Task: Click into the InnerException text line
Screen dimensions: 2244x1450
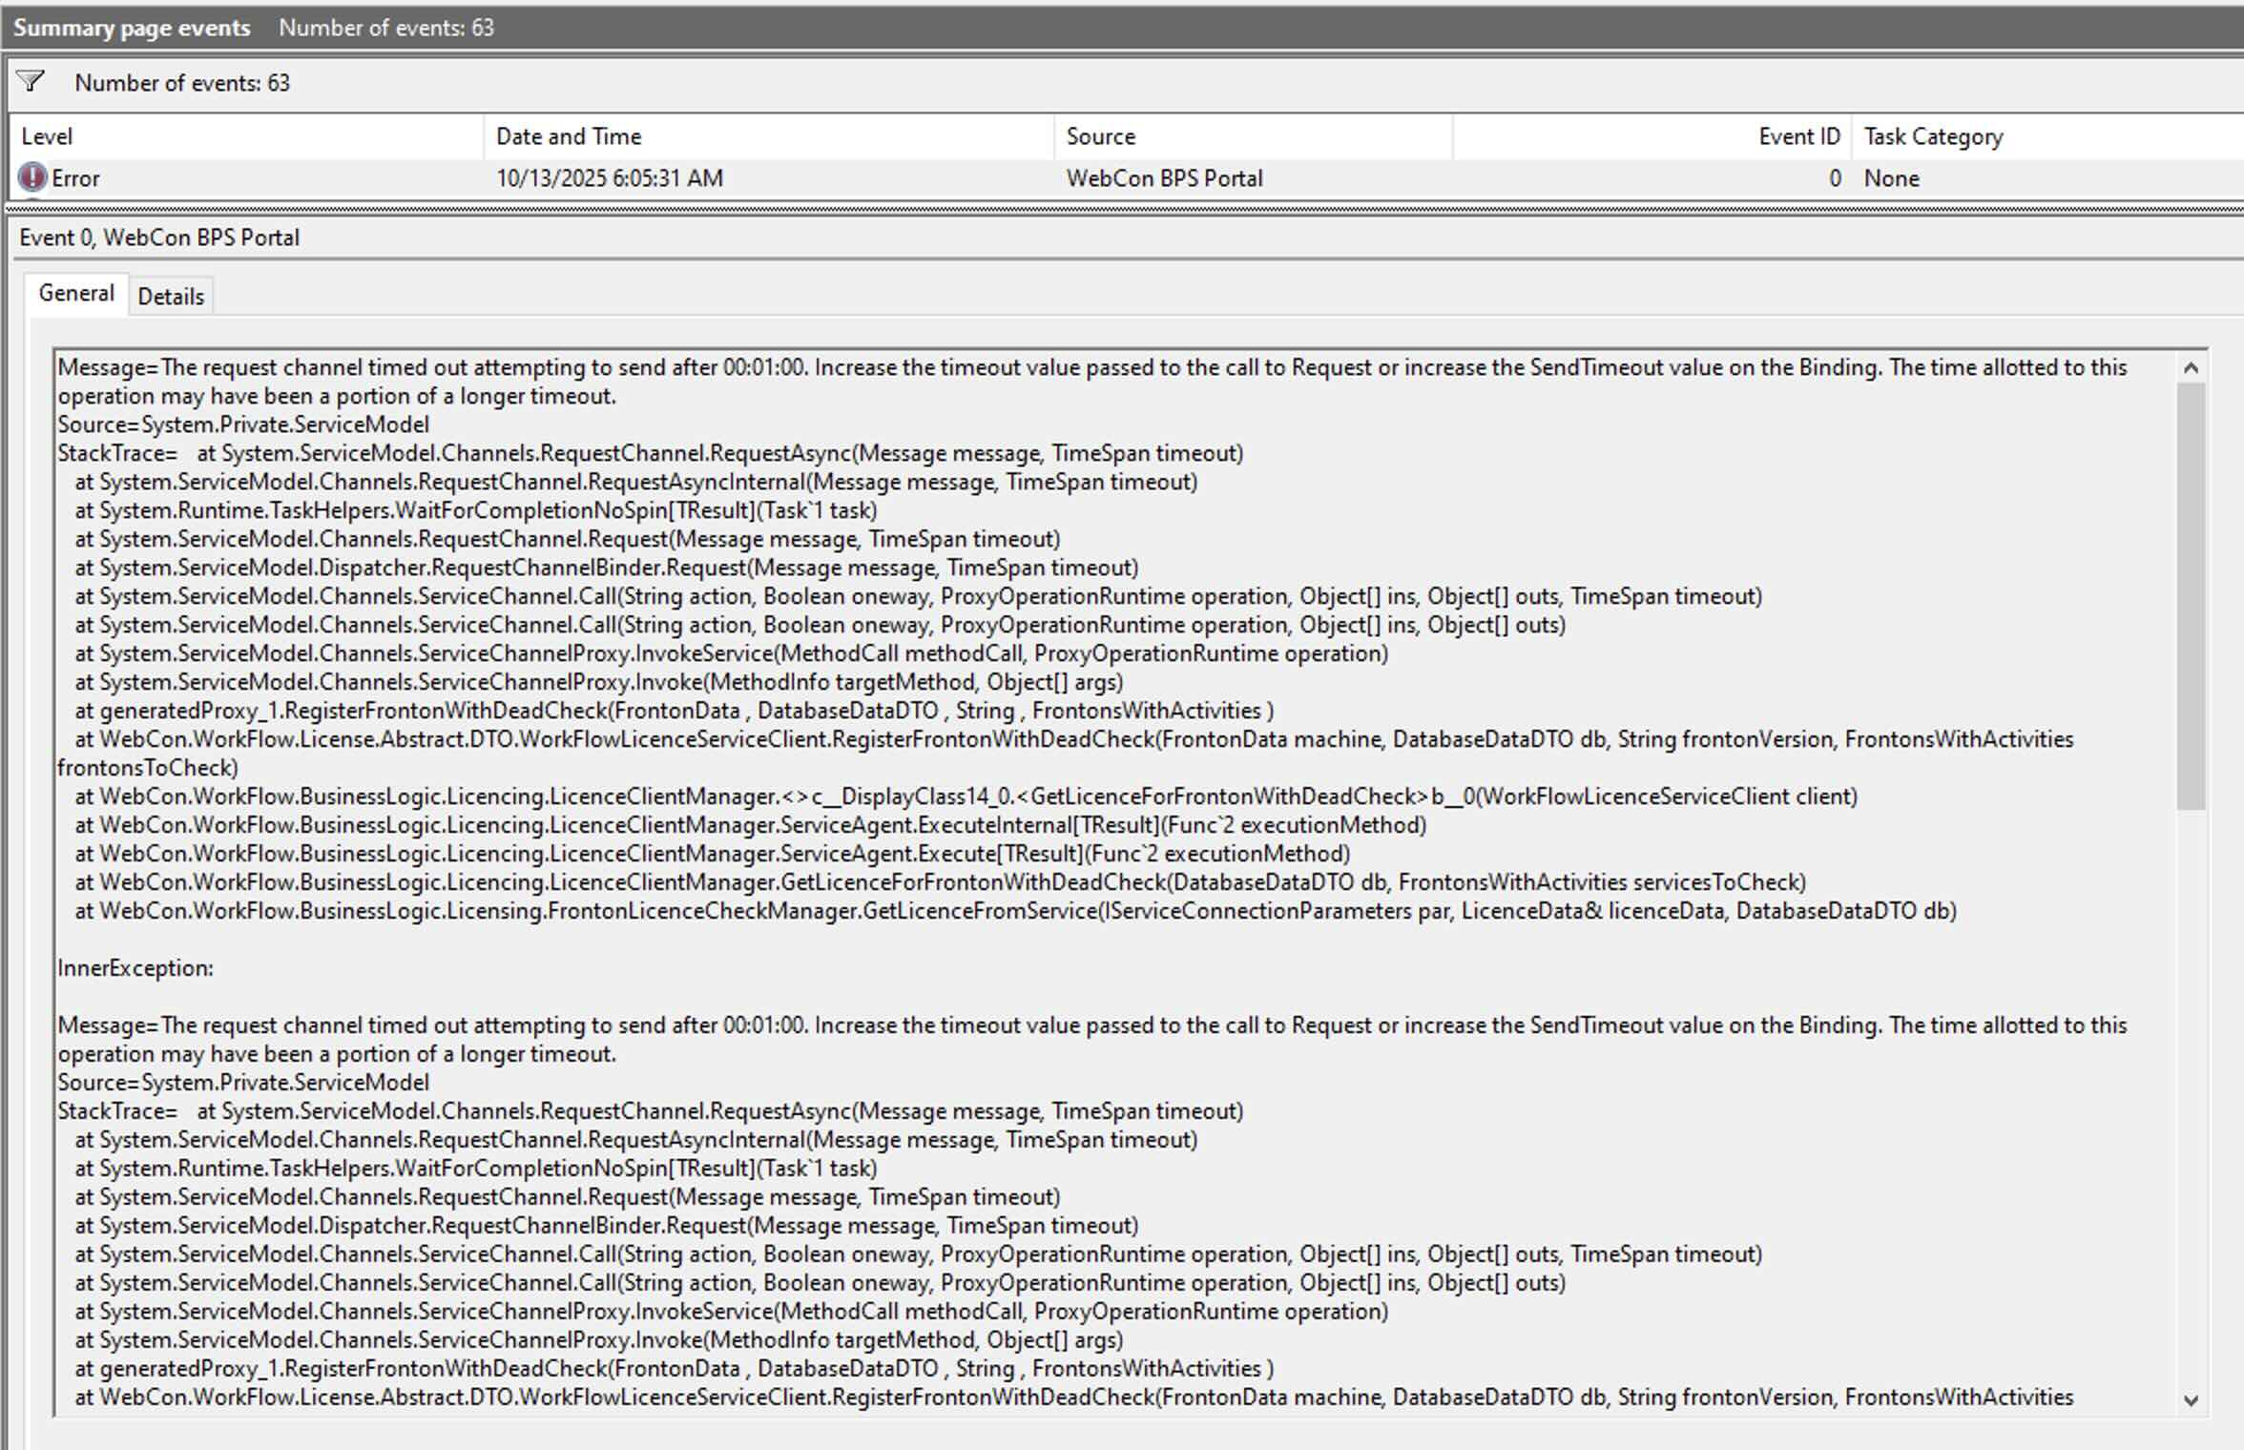Action: (135, 968)
